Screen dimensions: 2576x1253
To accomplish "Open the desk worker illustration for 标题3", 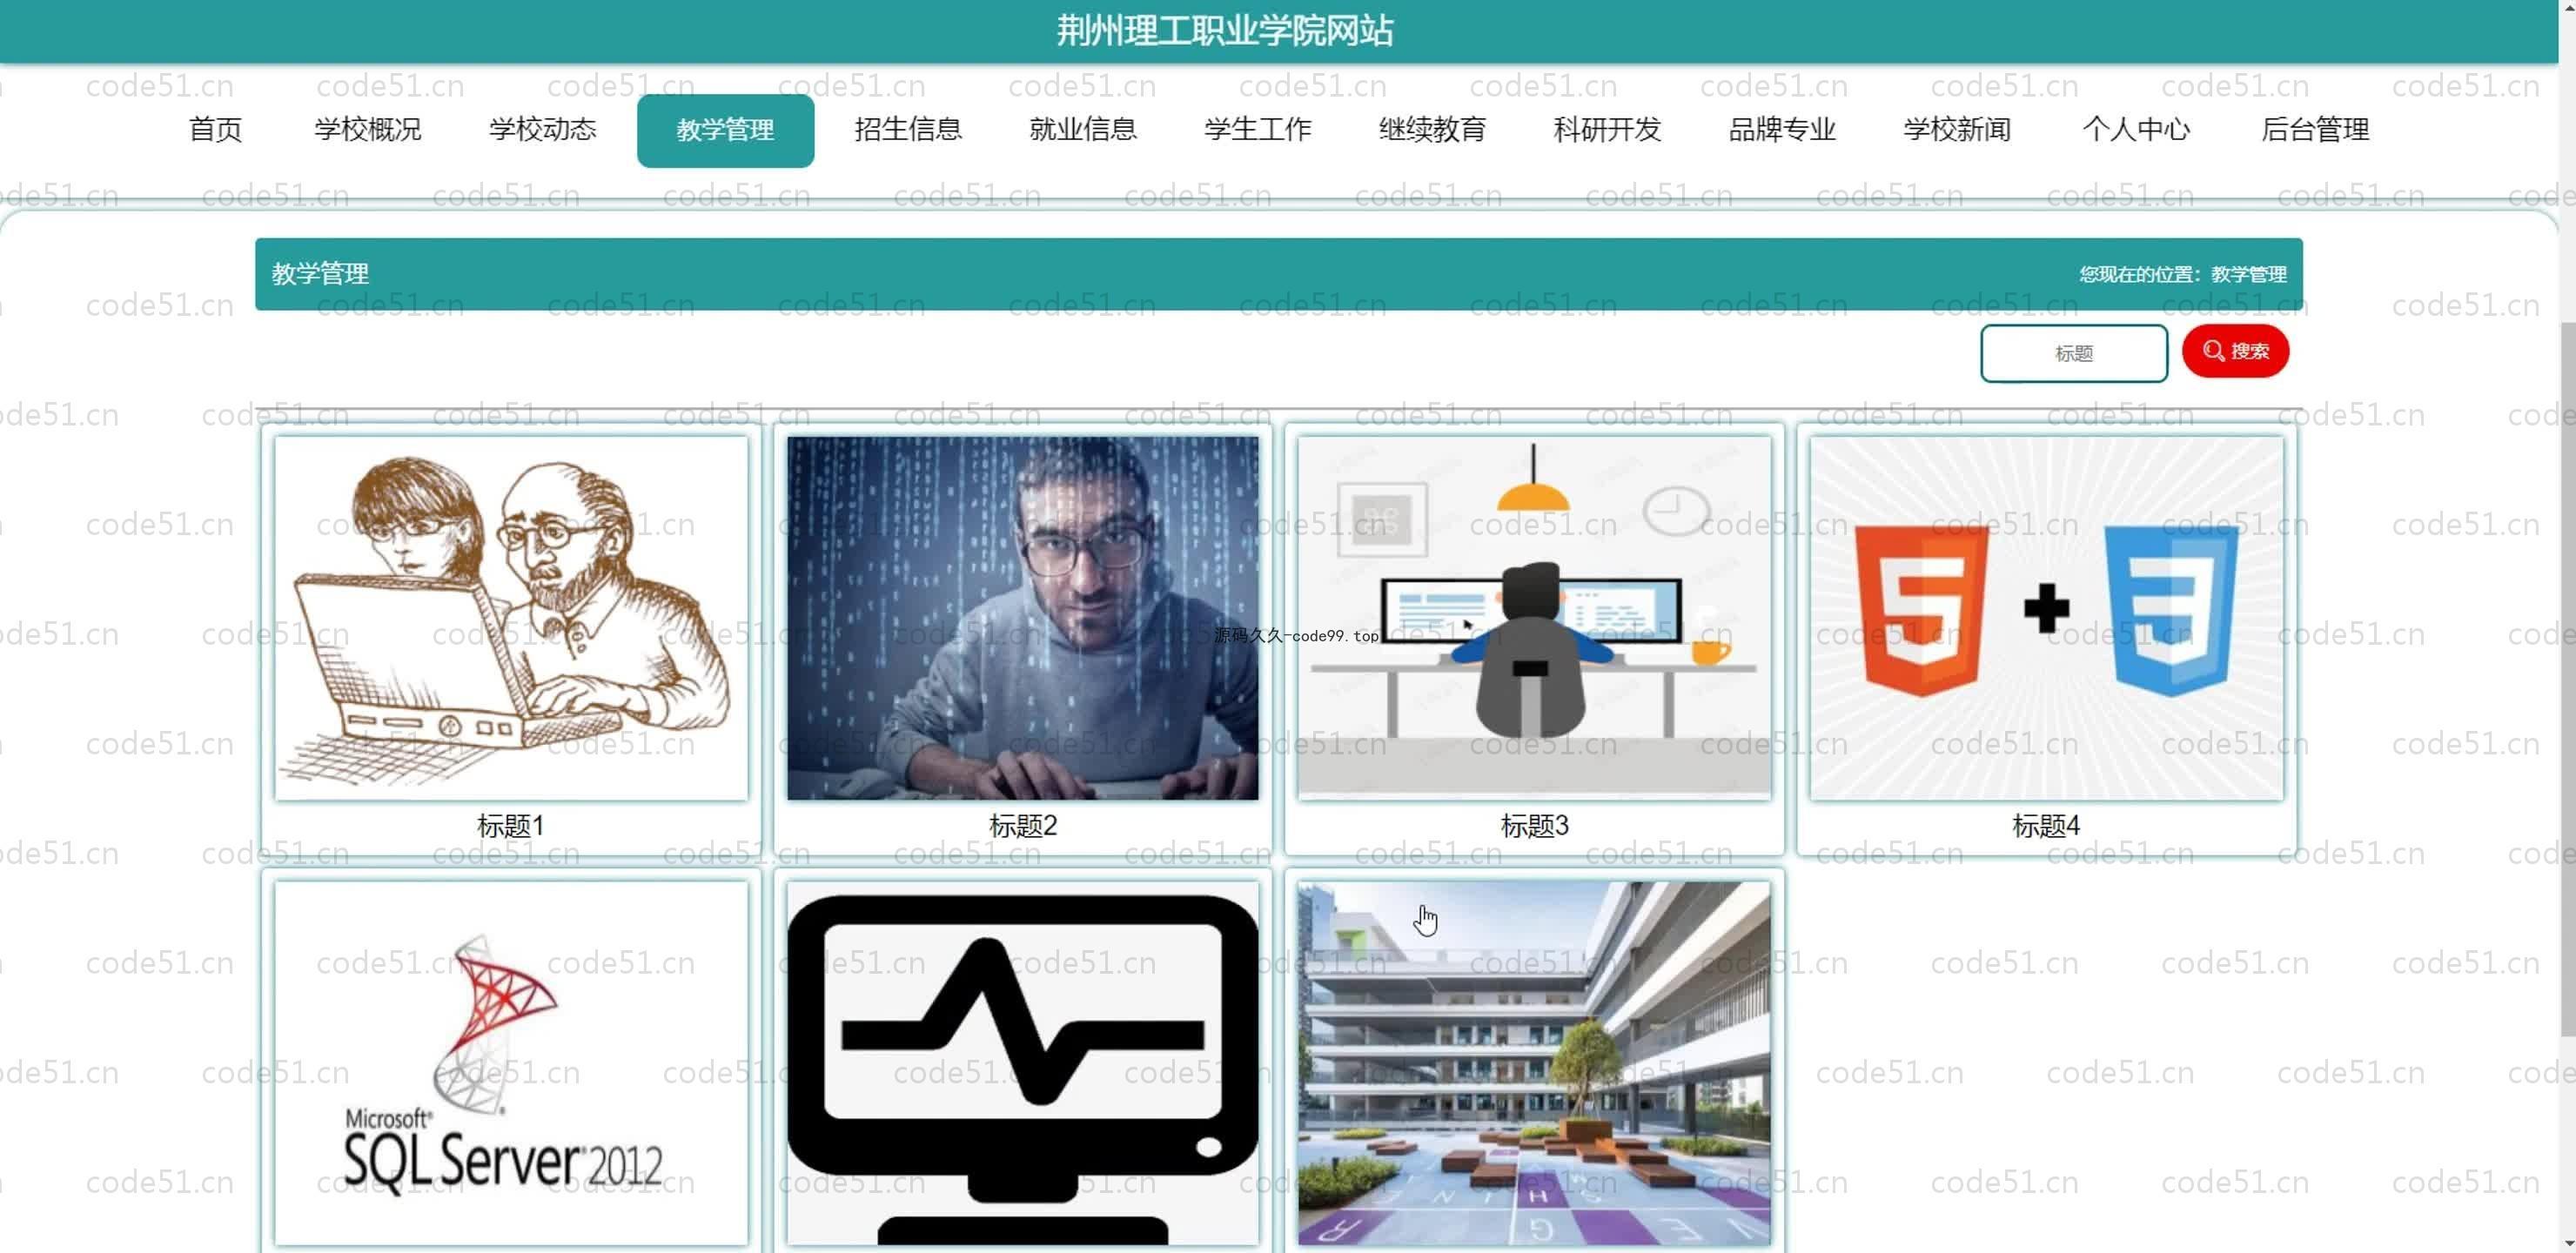I will tap(1535, 618).
